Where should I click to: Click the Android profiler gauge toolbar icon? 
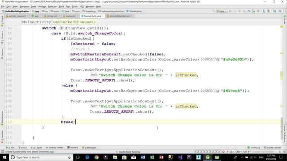pos(249,11)
